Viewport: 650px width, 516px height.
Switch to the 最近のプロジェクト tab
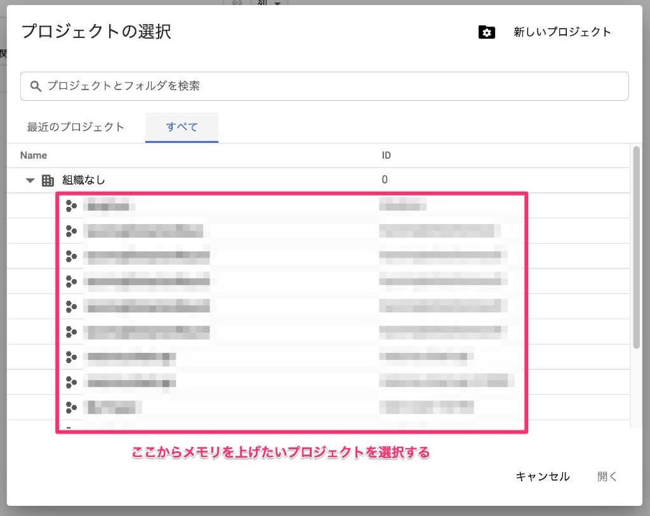point(76,127)
